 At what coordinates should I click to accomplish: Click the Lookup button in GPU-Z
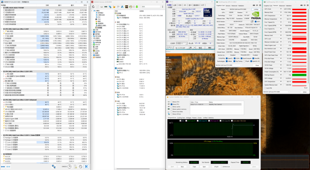[x=256, y=9]
